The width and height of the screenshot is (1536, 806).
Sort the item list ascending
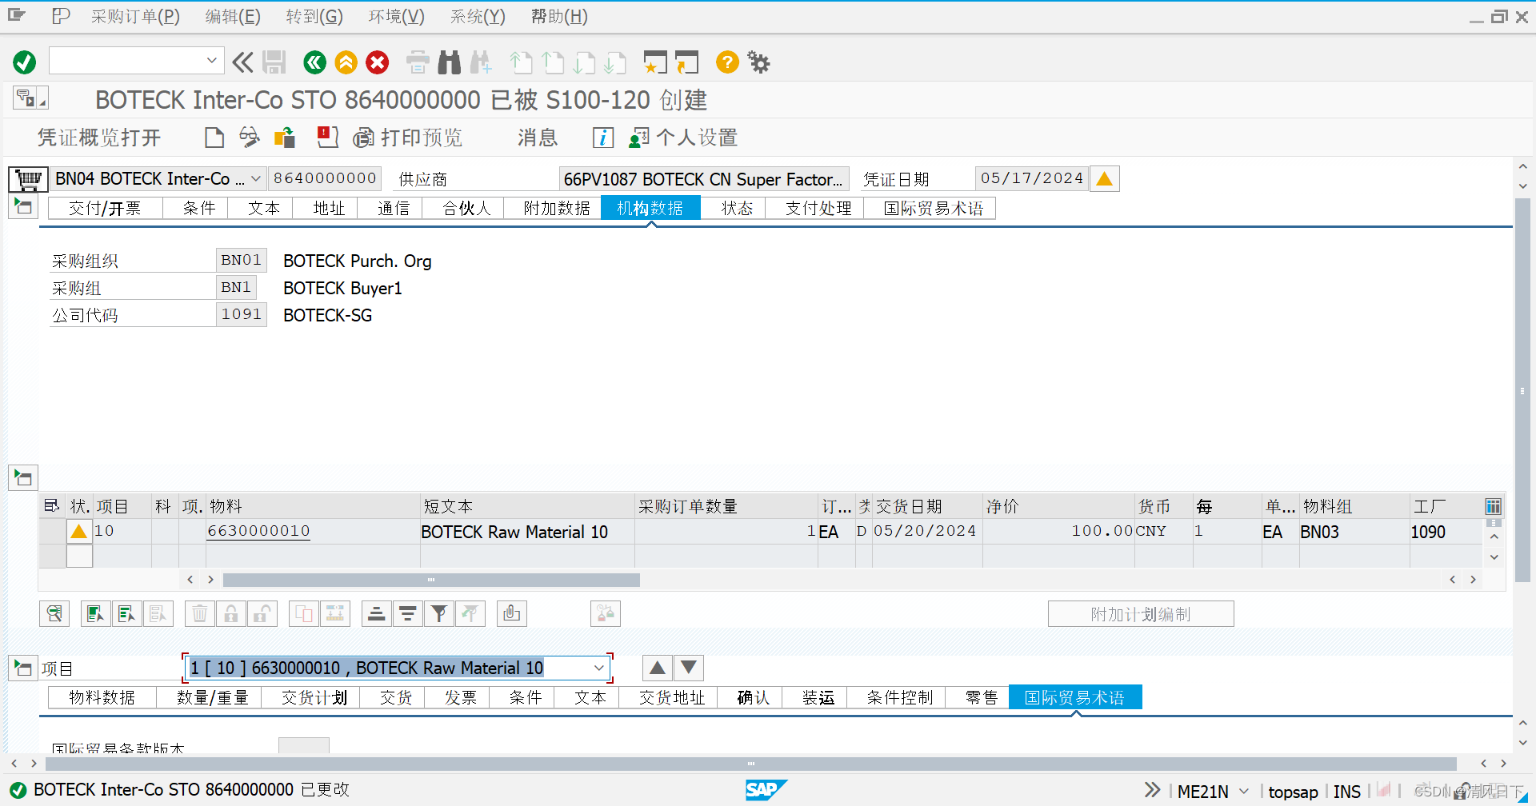pos(376,613)
